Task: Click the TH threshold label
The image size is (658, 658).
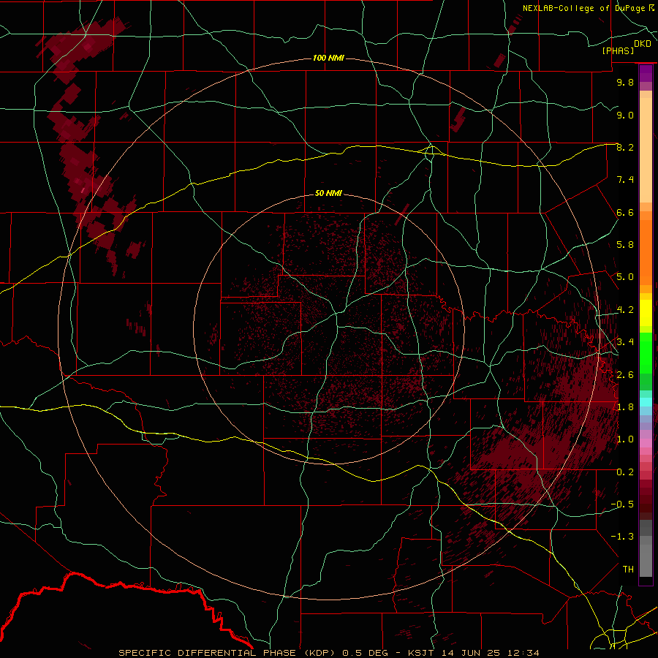Action: 628,570
